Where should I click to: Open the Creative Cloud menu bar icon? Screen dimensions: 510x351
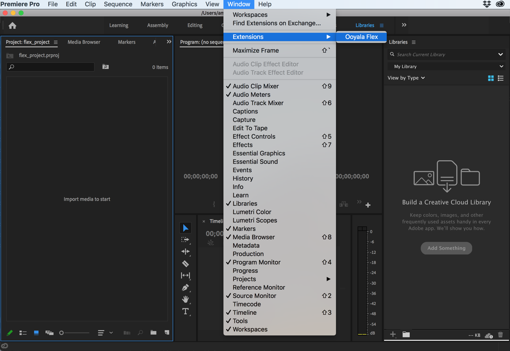click(500, 4)
